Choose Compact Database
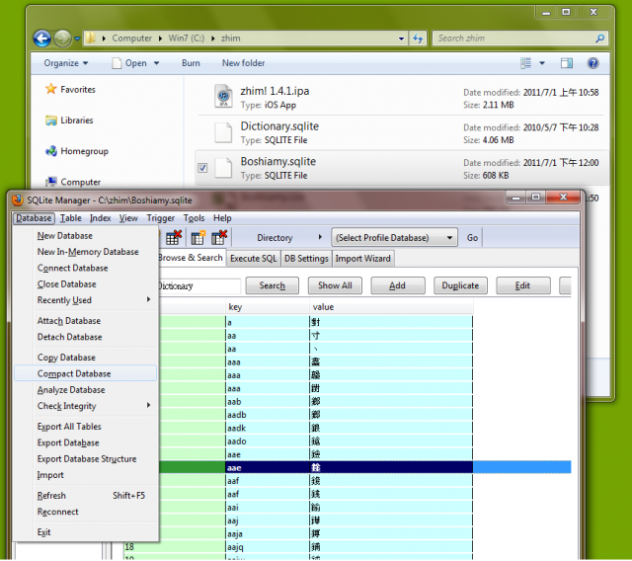The width and height of the screenshot is (632, 561). pyautogui.click(x=86, y=373)
